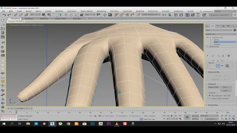Click the Mirror tool icon
The image size is (237, 133).
164,15
